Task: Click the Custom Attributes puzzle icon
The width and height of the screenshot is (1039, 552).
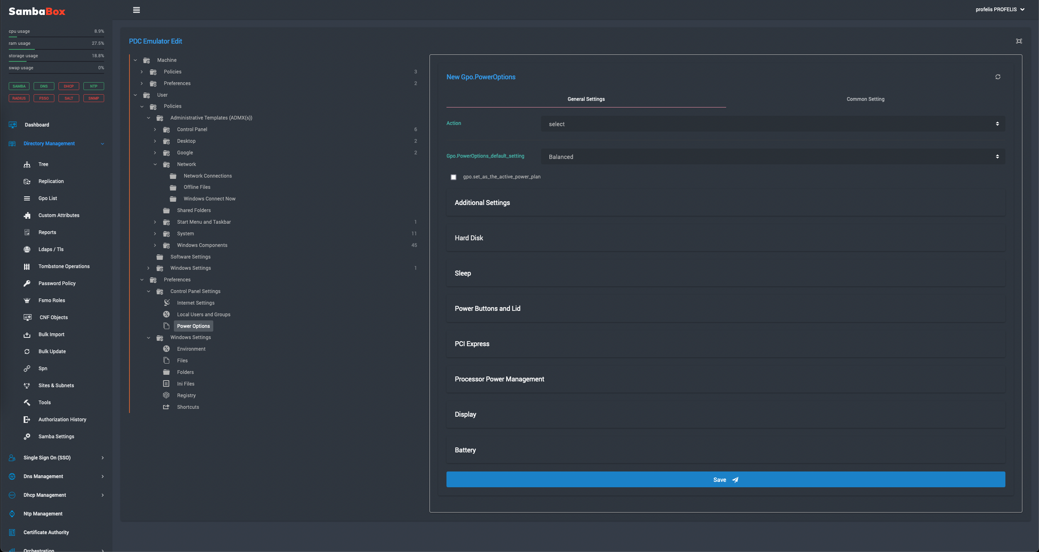Action: pyautogui.click(x=27, y=215)
